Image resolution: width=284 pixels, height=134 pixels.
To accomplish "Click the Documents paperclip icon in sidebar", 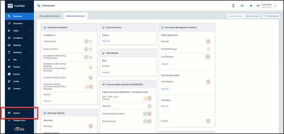I will 9,24.
